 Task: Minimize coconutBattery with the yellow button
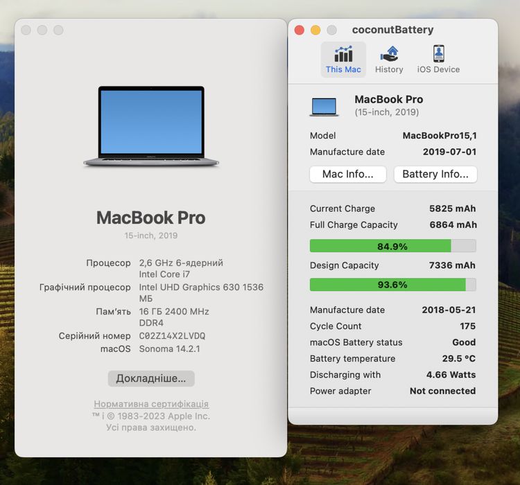point(315,30)
